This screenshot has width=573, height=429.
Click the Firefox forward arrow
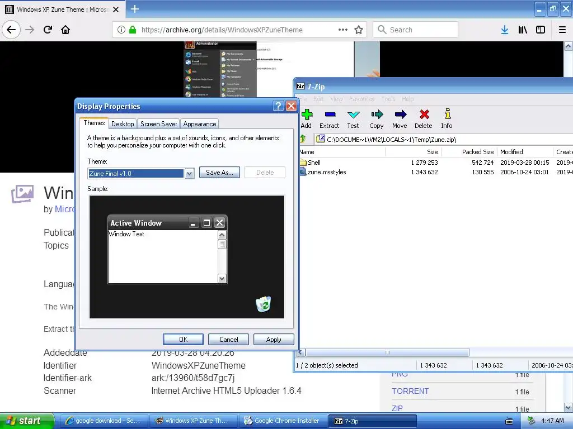click(x=30, y=30)
